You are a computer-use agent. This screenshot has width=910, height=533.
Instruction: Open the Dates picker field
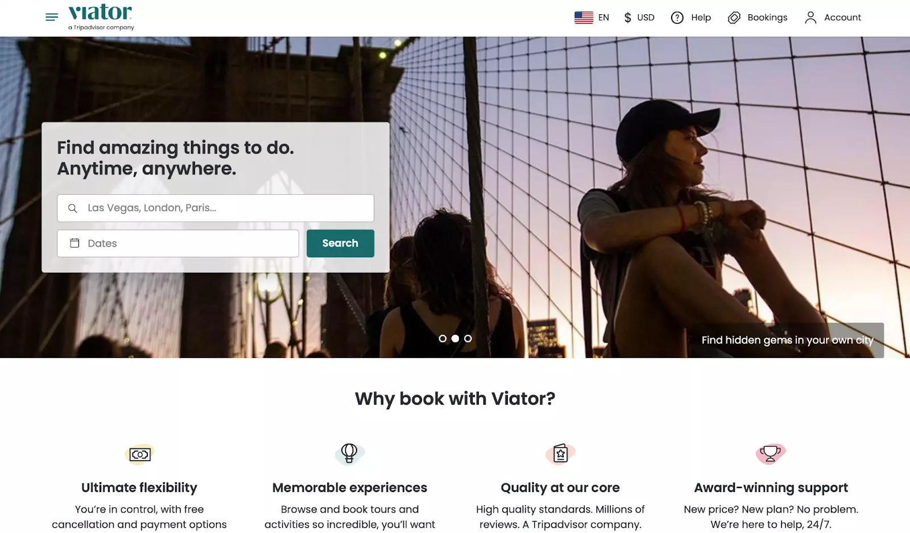pos(178,243)
